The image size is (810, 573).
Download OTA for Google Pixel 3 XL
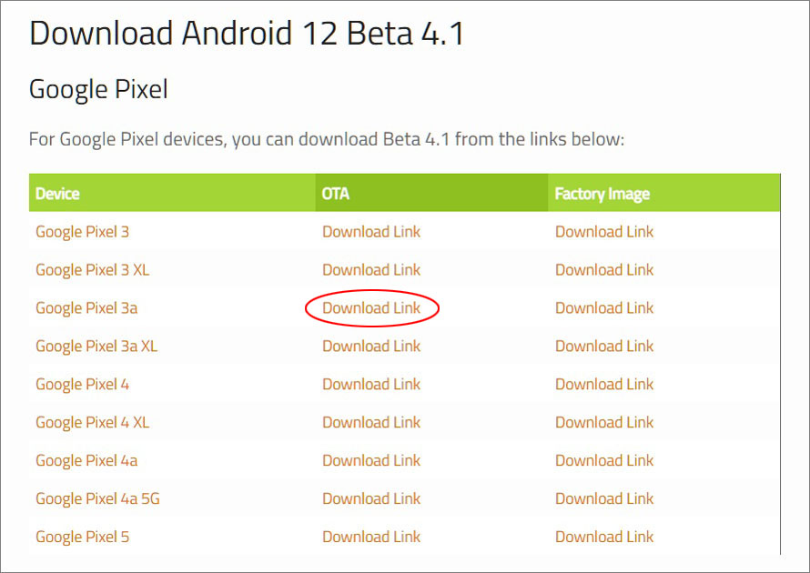371,270
